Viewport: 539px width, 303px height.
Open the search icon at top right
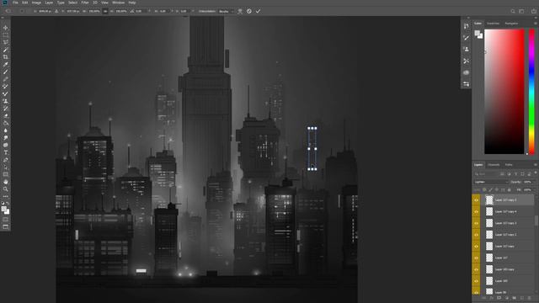click(513, 11)
